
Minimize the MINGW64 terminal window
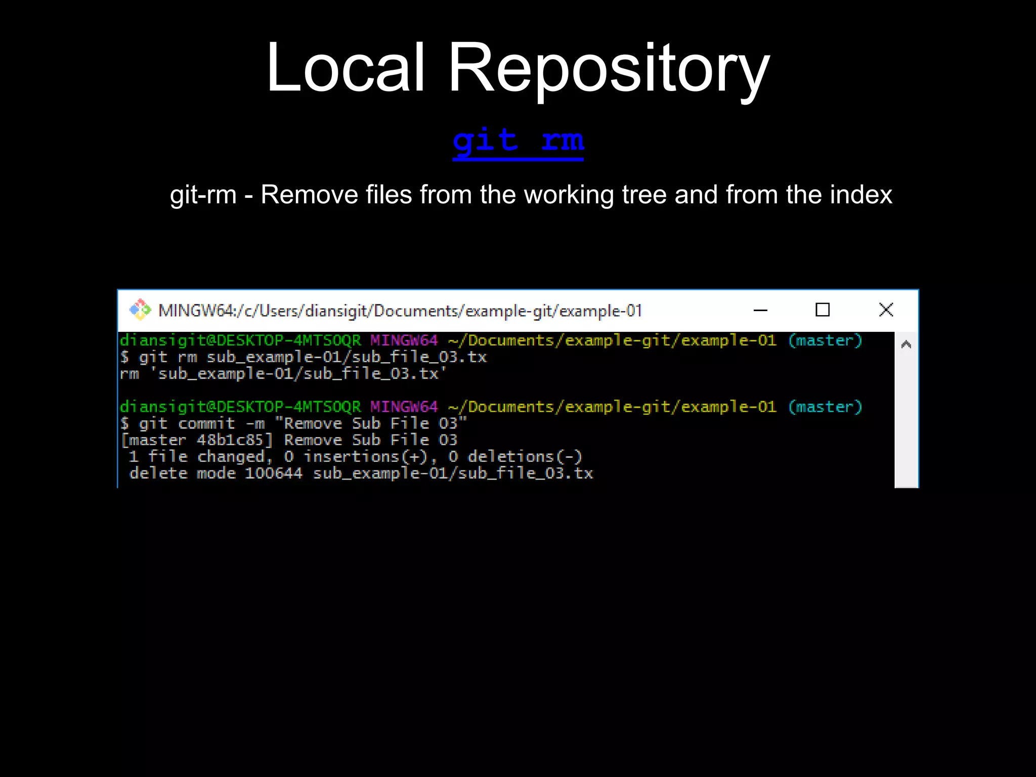click(x=760, y=310)
